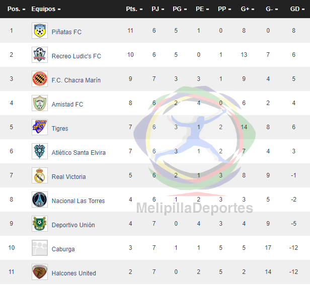This screenshot has width=310, height=288.
Task: Click the Atlético Santa Elvira crest
Action: click(40, 151)
